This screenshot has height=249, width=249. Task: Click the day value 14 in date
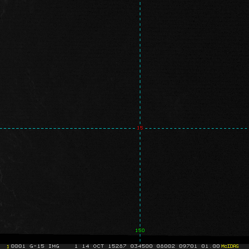[85, 246]
